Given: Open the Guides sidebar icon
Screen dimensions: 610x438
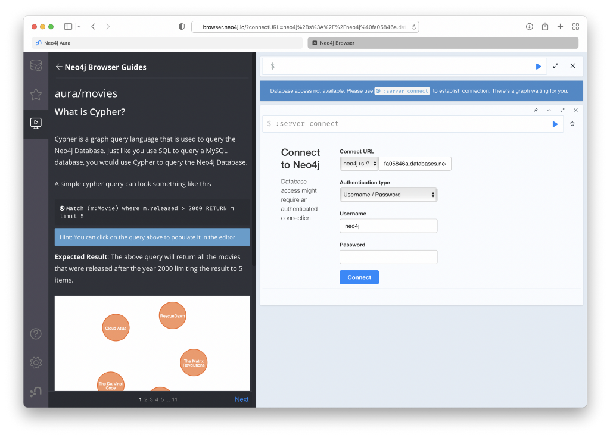Looking at the screenshot, I should pos(36,123).
